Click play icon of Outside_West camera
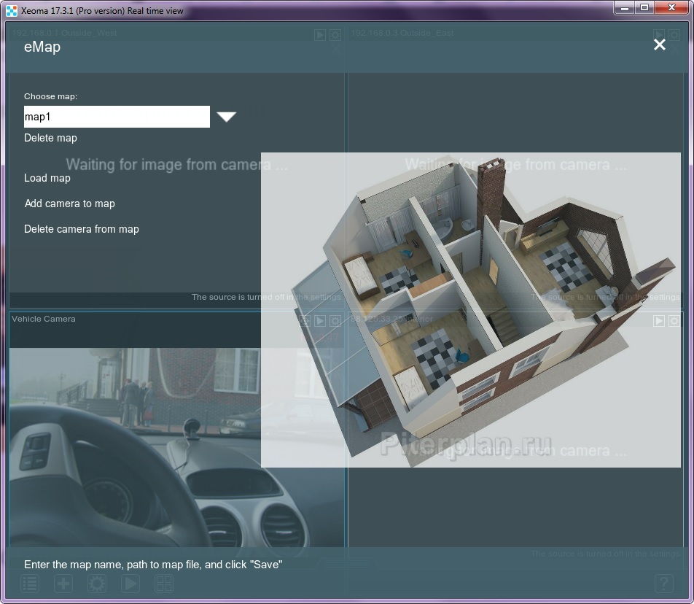694x604 pixels. click(x=320, y=35)
